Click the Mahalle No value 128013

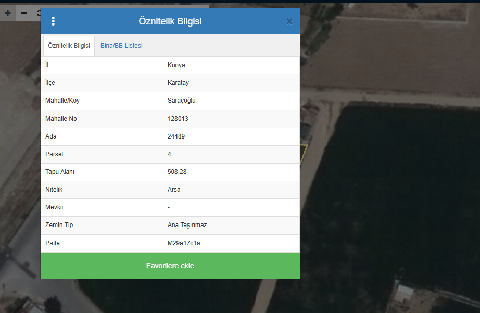click(x=178, y=119)
